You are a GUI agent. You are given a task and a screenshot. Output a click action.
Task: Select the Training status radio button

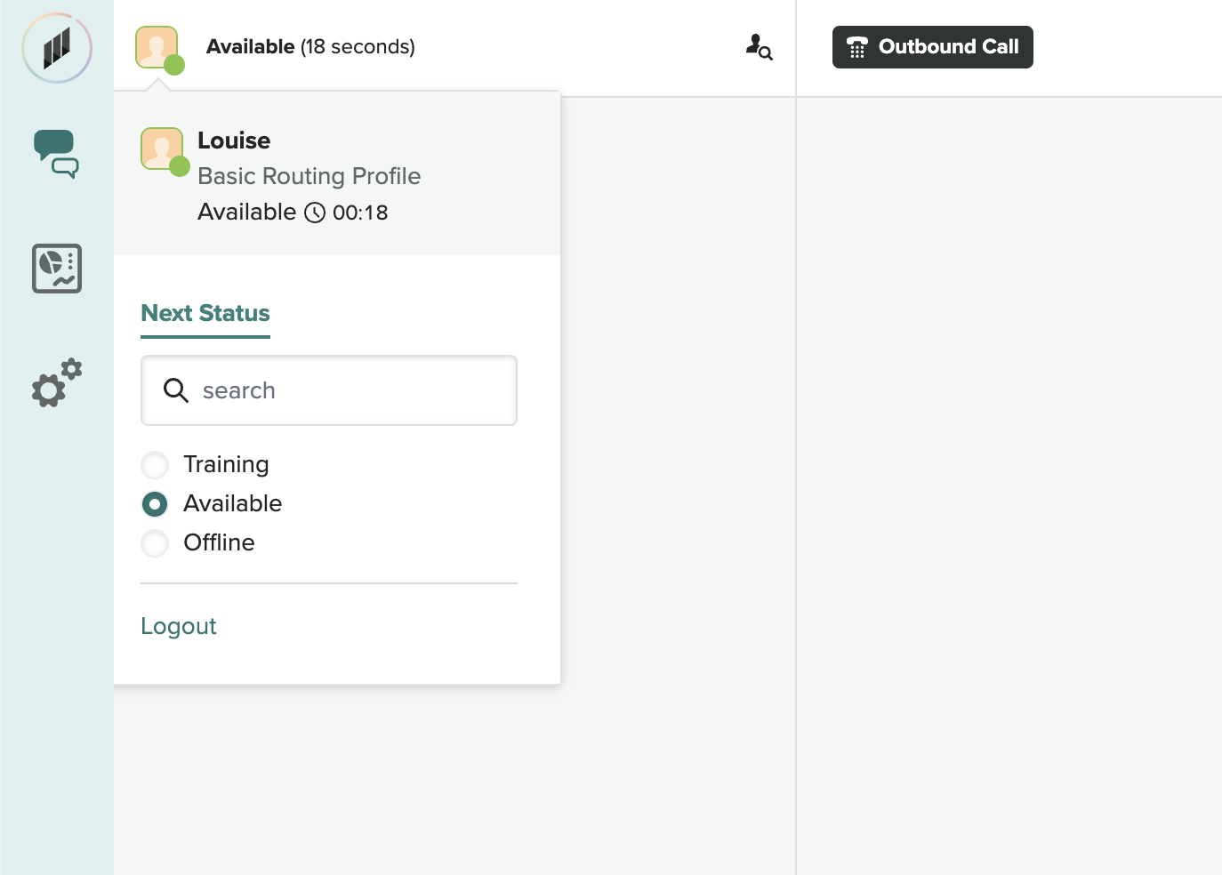tap(155, 465)
